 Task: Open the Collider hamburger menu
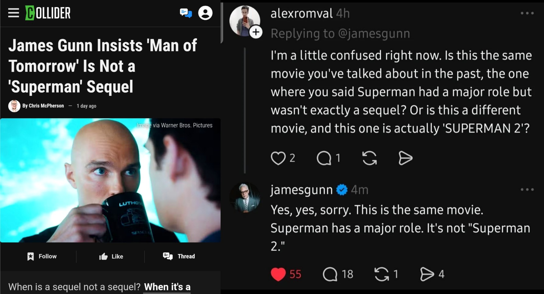(x=13, y=13)
